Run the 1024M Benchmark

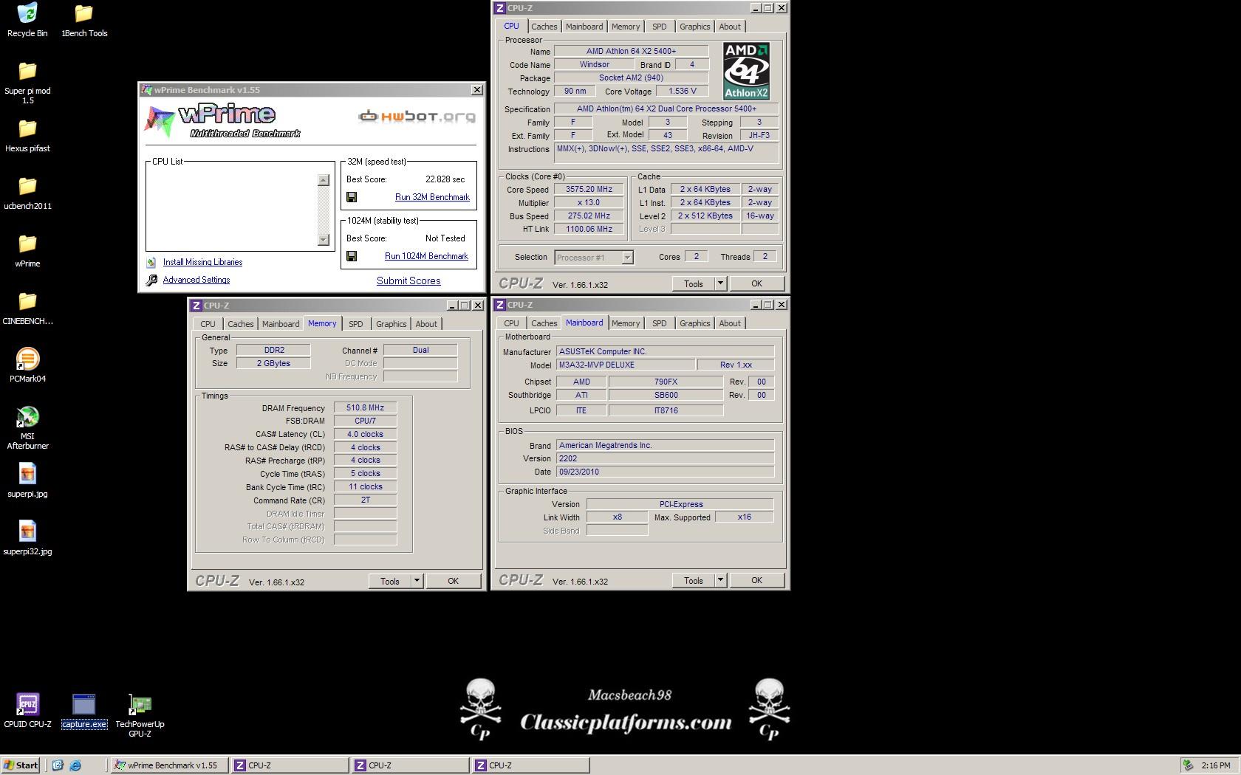coord(426,256)
